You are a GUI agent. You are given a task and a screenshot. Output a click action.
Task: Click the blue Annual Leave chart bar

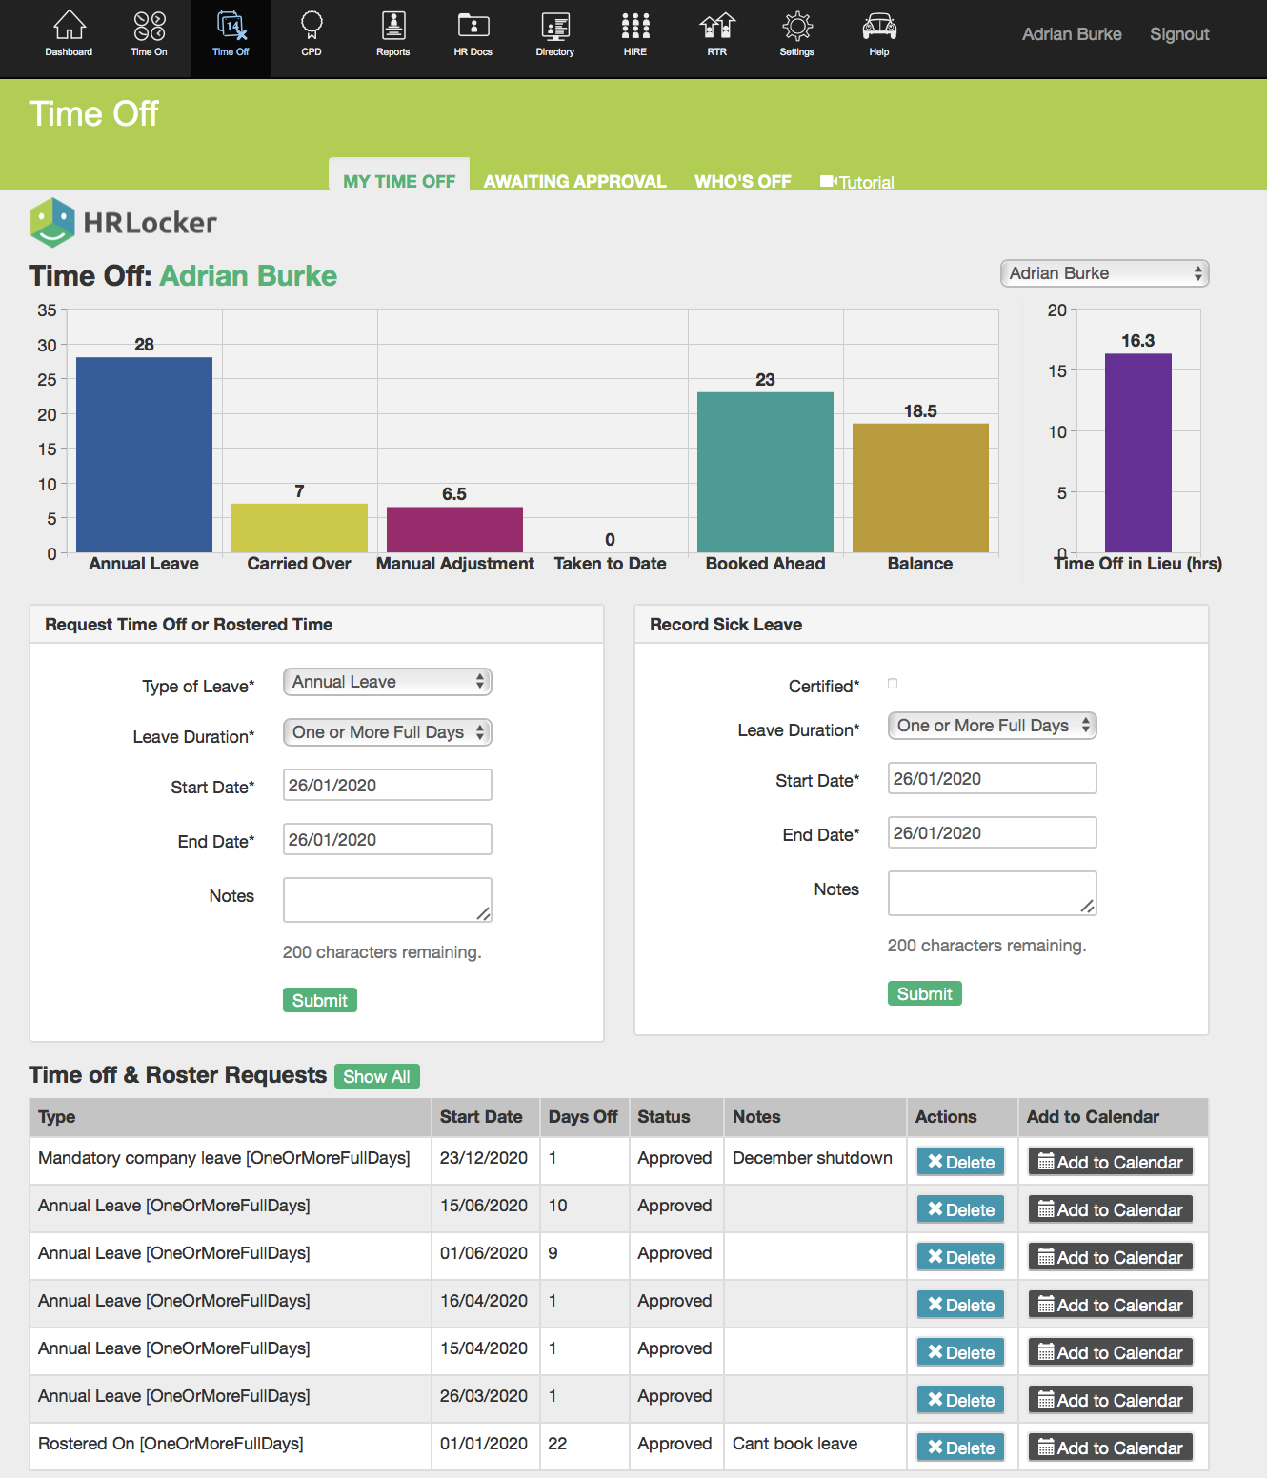144,454
